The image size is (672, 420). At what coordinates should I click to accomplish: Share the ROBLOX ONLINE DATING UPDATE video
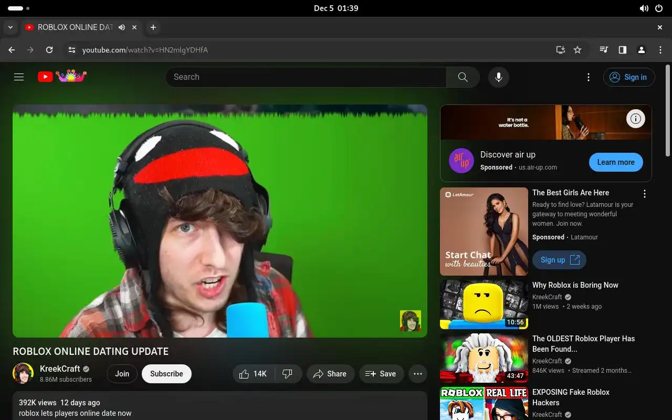pos(330,374)
